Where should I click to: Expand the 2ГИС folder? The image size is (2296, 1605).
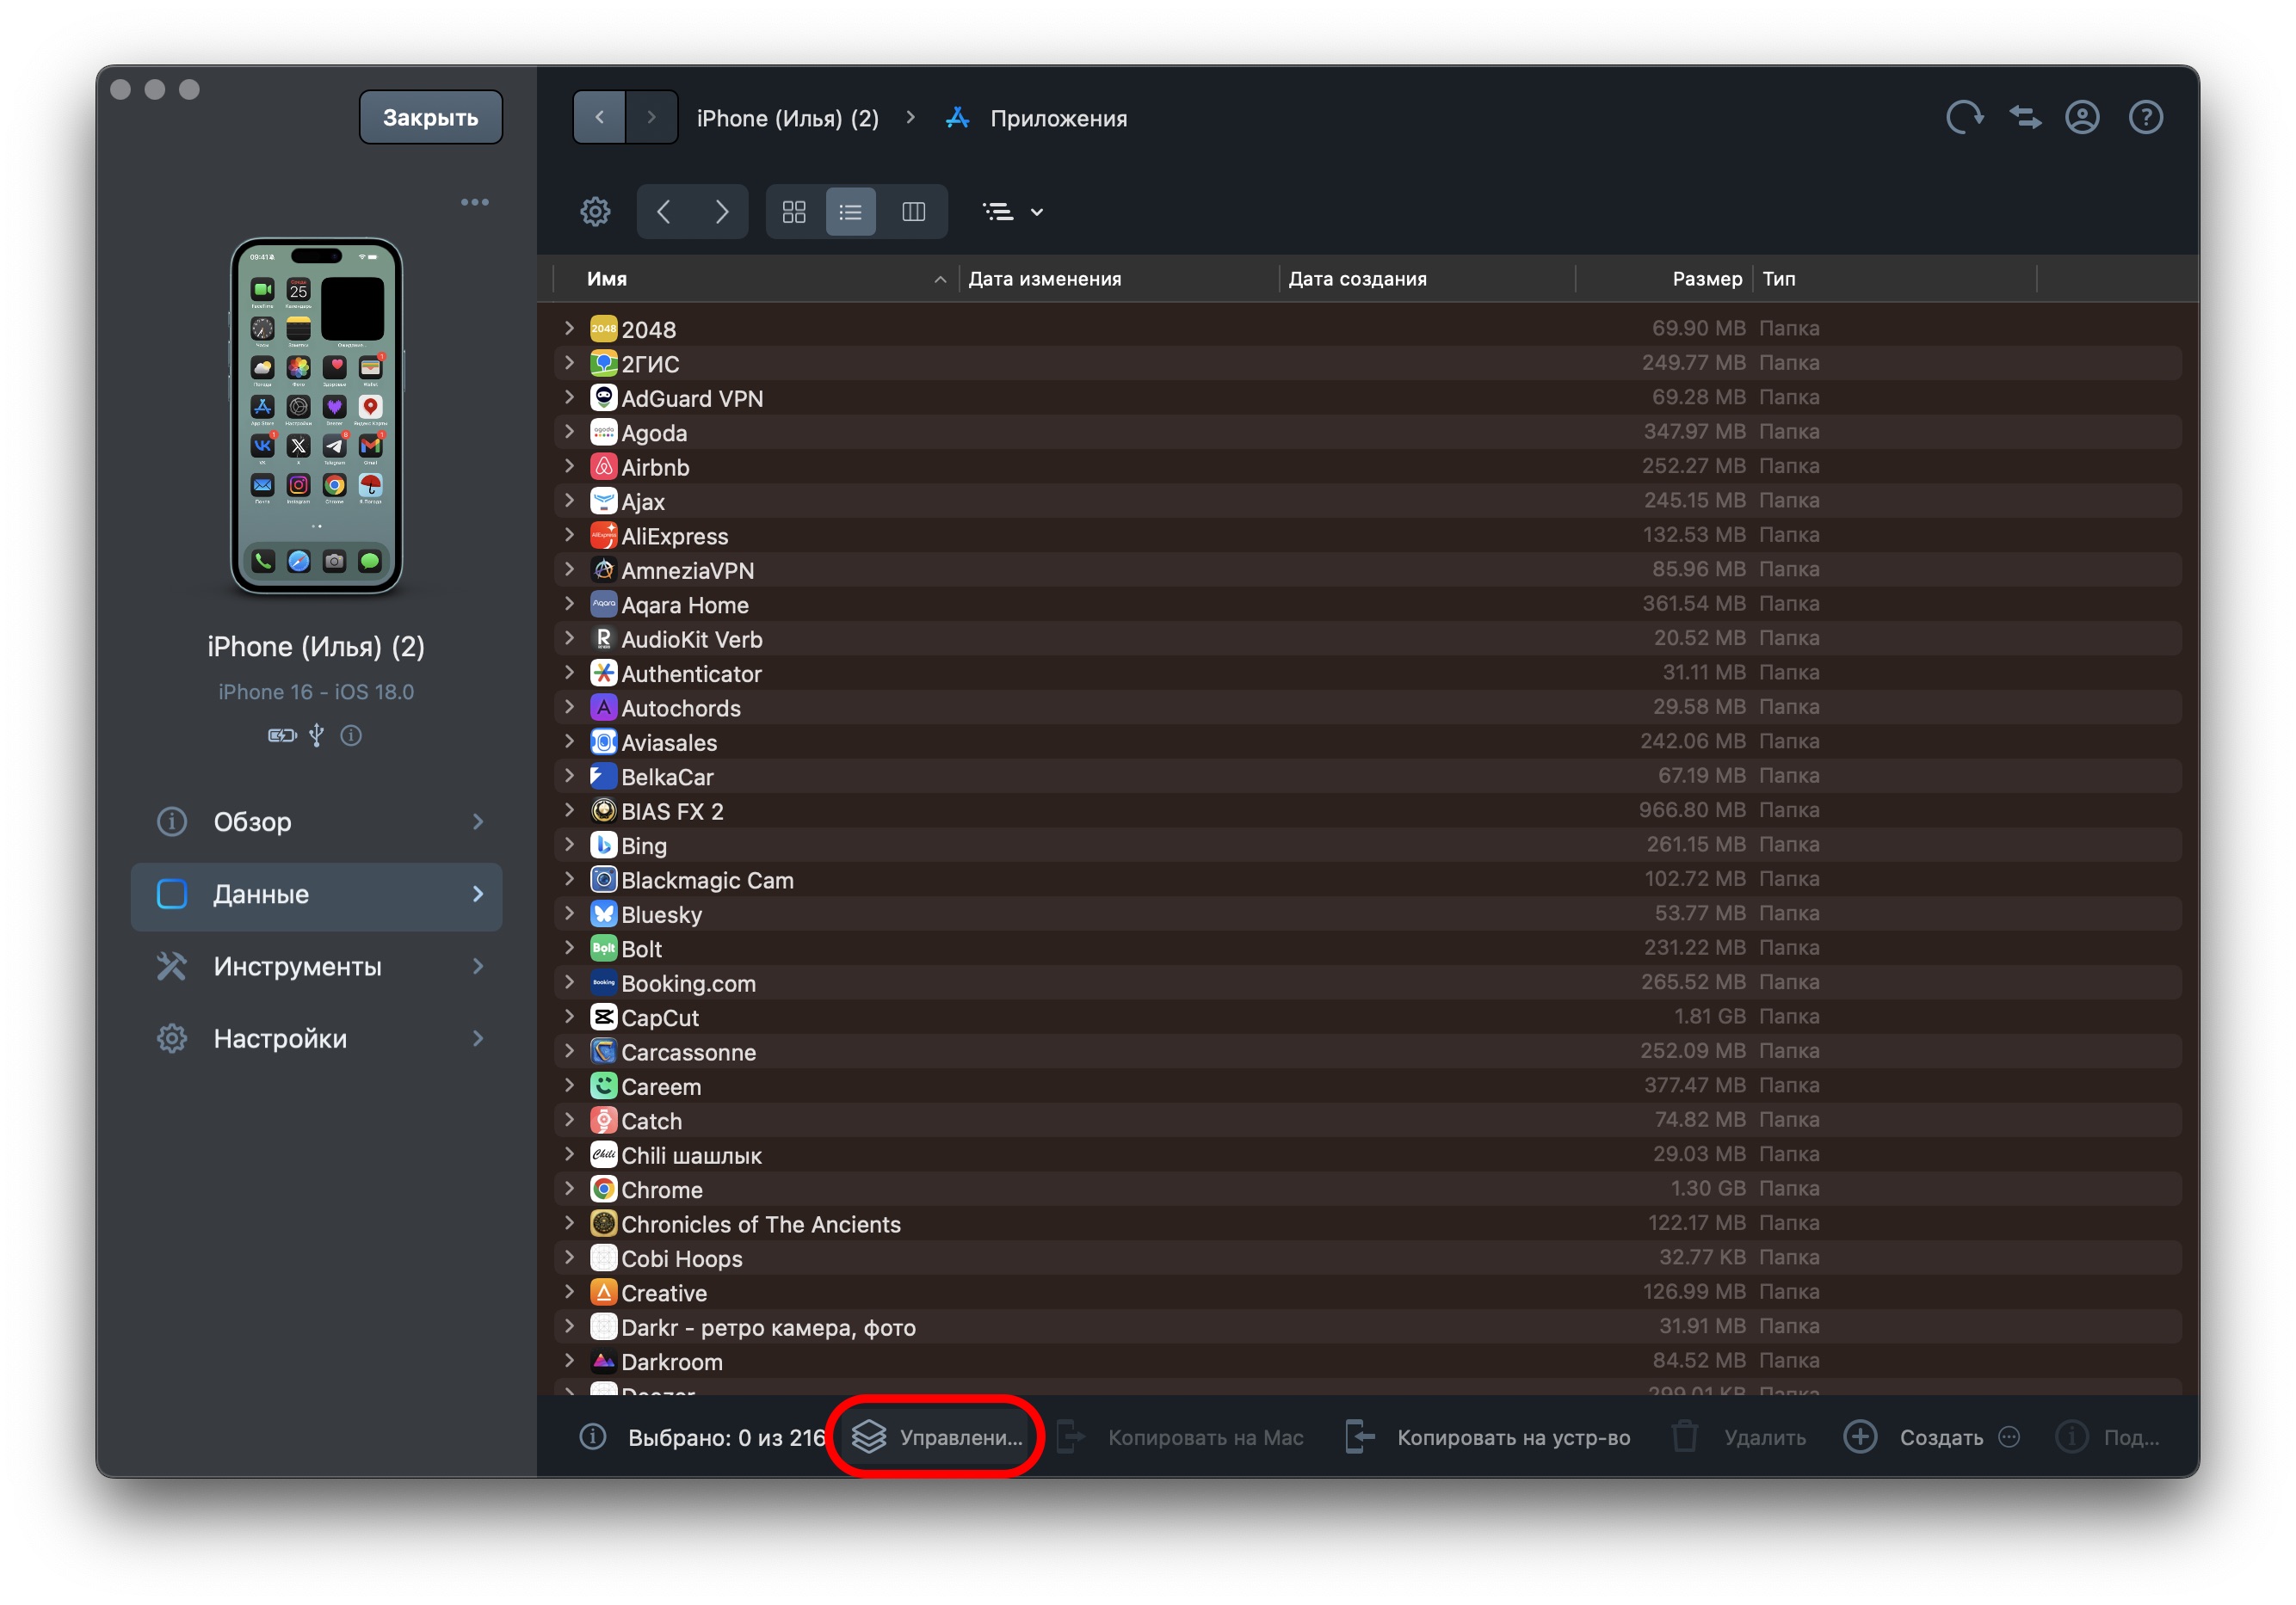tap(569, 363)
